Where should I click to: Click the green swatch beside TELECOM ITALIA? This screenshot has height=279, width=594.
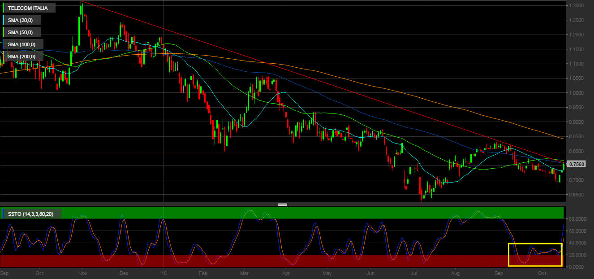coord(3,8)
